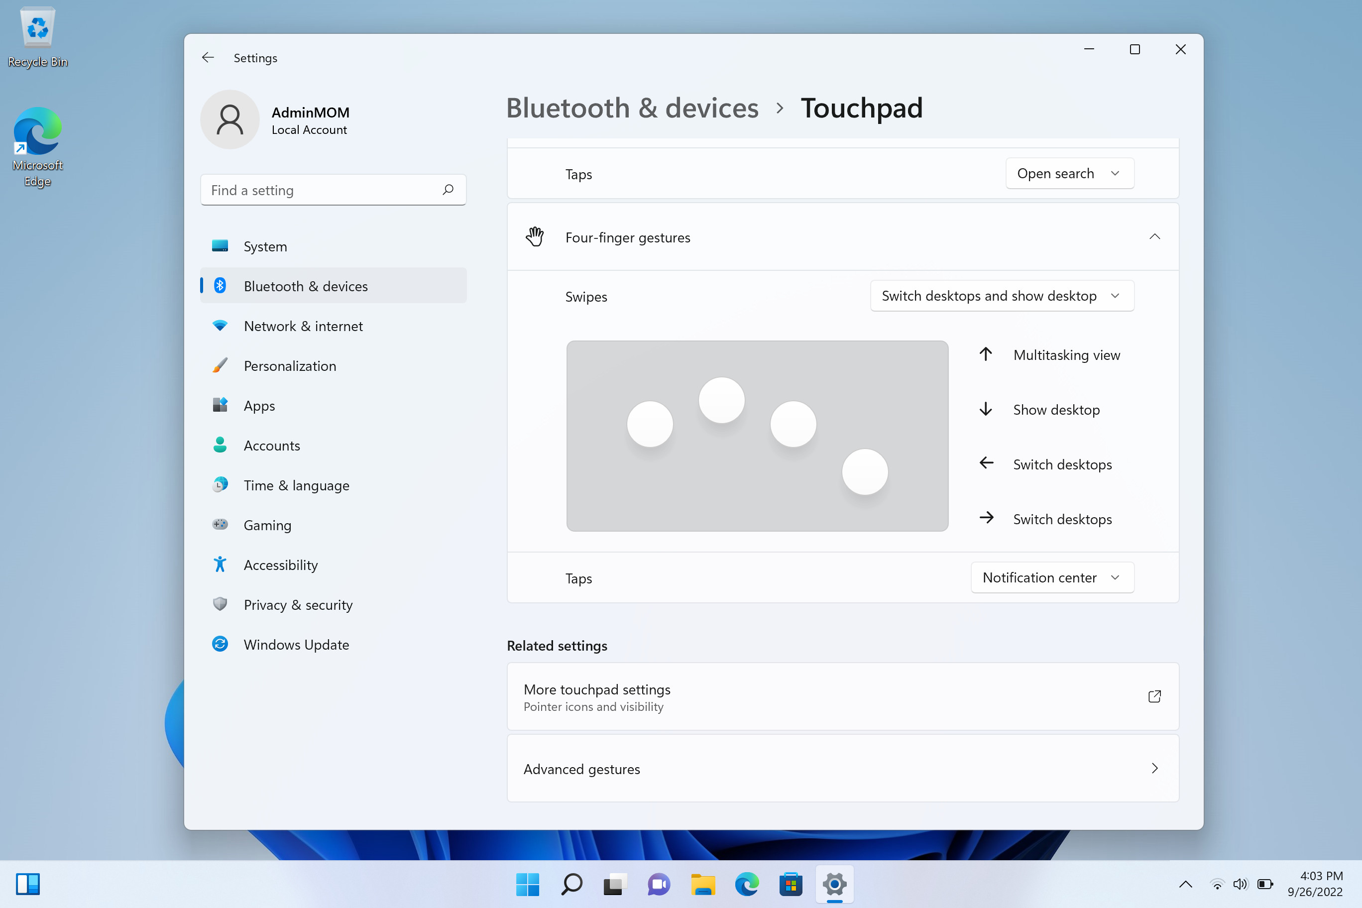Click the Accounts person icon
This screenshot has height=908, width=1362.
(220, 445)
